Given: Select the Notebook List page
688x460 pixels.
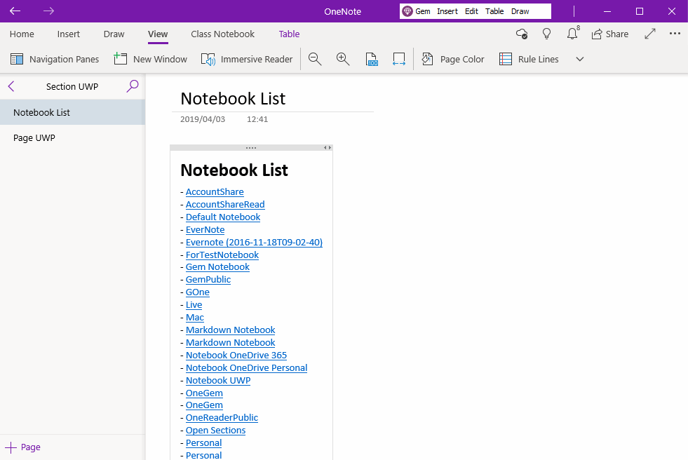Looking at the screenshot, I should [x=72, y=112].
